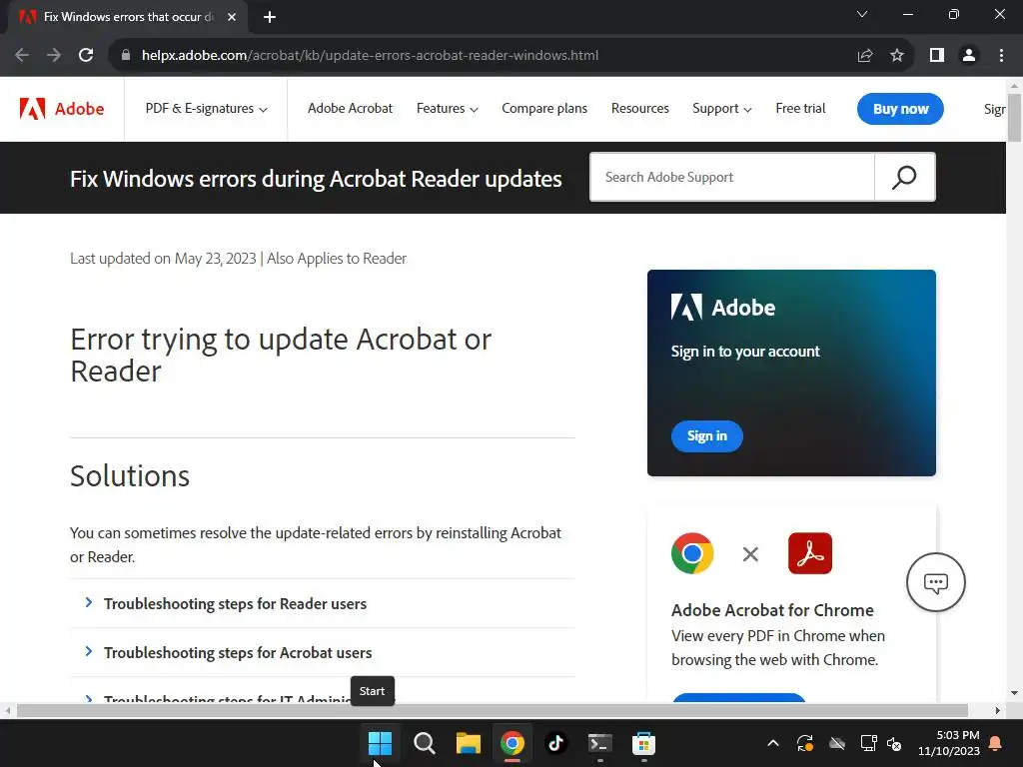Image resolution: width=1023 pixels, height=767 pixels.
Task: Click the horizontal page scrollbar
Action: coord(492,710)
